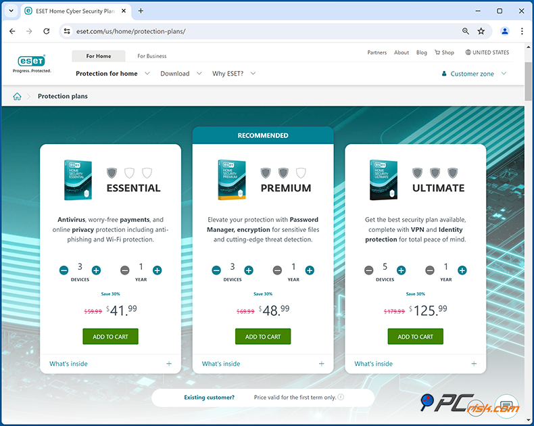534x426 pixels.
Task: Increase years on Premium plan
Action: click(x=310, y=270)
